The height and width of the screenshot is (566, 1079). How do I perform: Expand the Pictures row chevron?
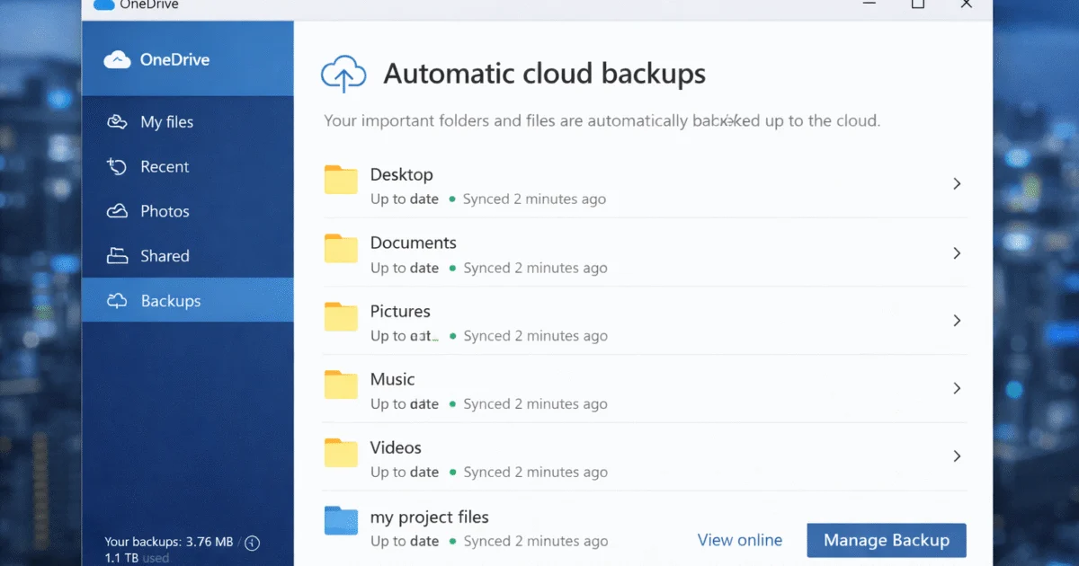click(957, 321)
